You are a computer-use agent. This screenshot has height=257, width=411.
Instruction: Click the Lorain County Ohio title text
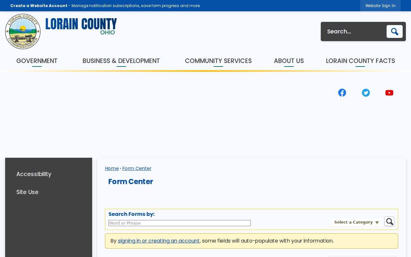click(x=81, y=26)
